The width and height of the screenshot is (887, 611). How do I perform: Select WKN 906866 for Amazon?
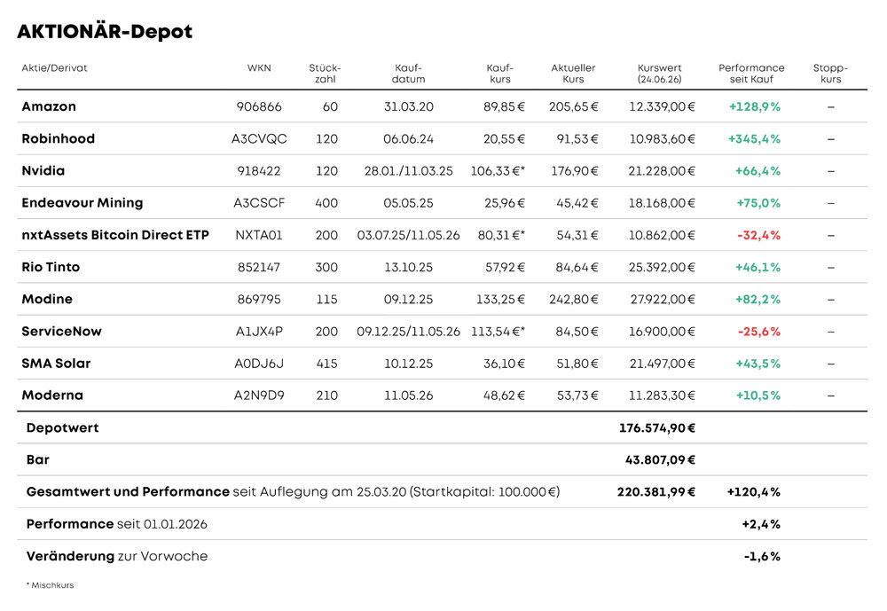point(259,106)
